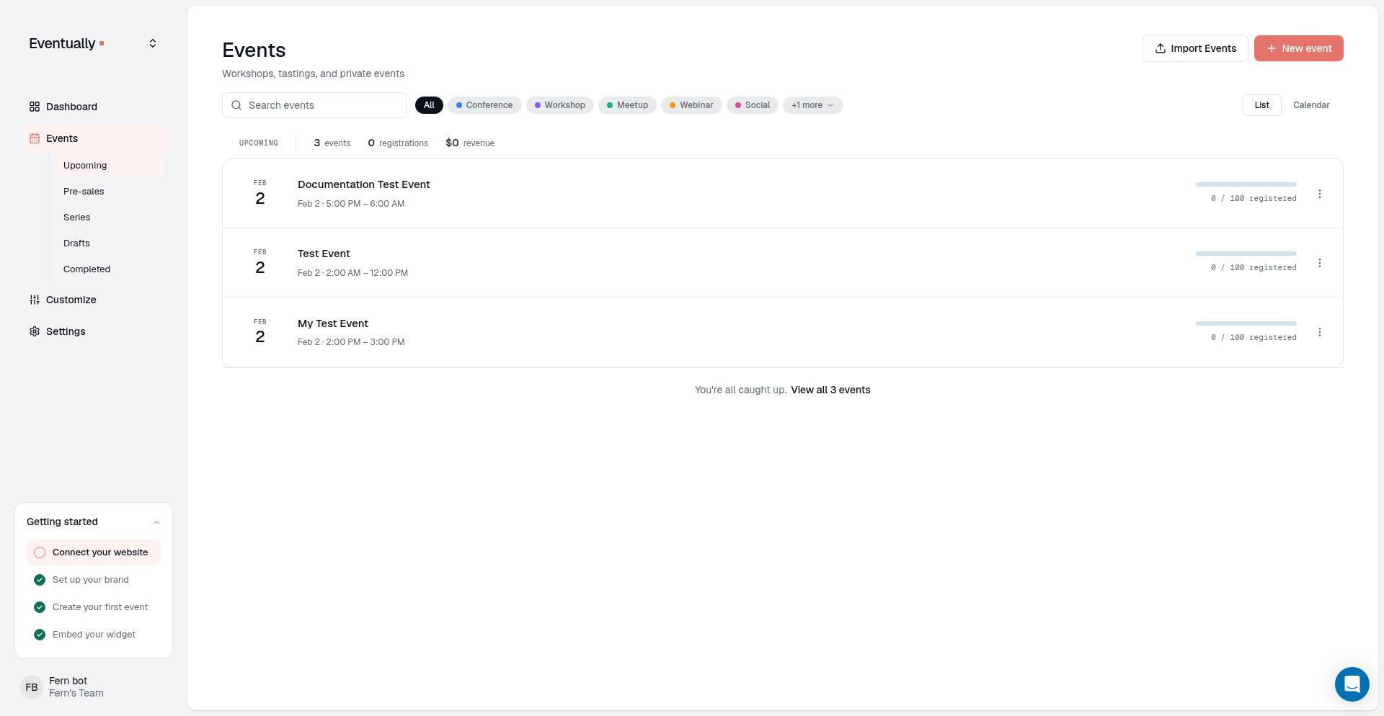Click the plus icon on New event
The height and width of the screenshot is (716, 1384).
(1272, 48)
